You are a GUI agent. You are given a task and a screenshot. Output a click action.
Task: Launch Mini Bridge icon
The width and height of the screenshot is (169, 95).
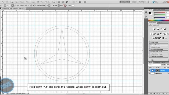tap(63, 2)
